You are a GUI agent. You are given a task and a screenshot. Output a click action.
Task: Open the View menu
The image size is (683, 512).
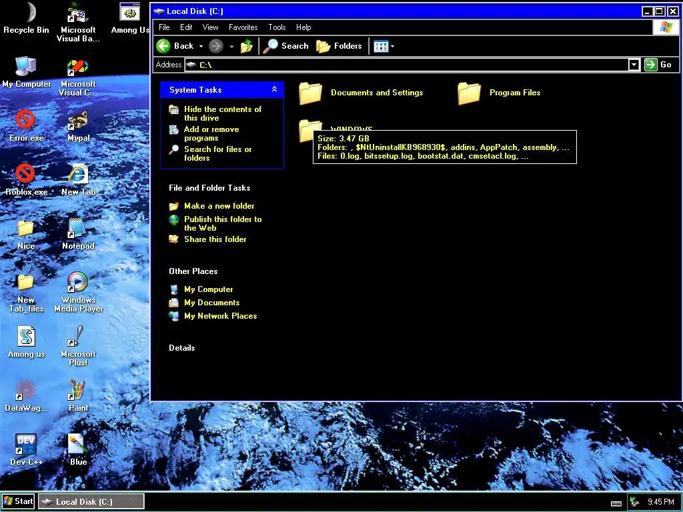(x=210, y=27)
